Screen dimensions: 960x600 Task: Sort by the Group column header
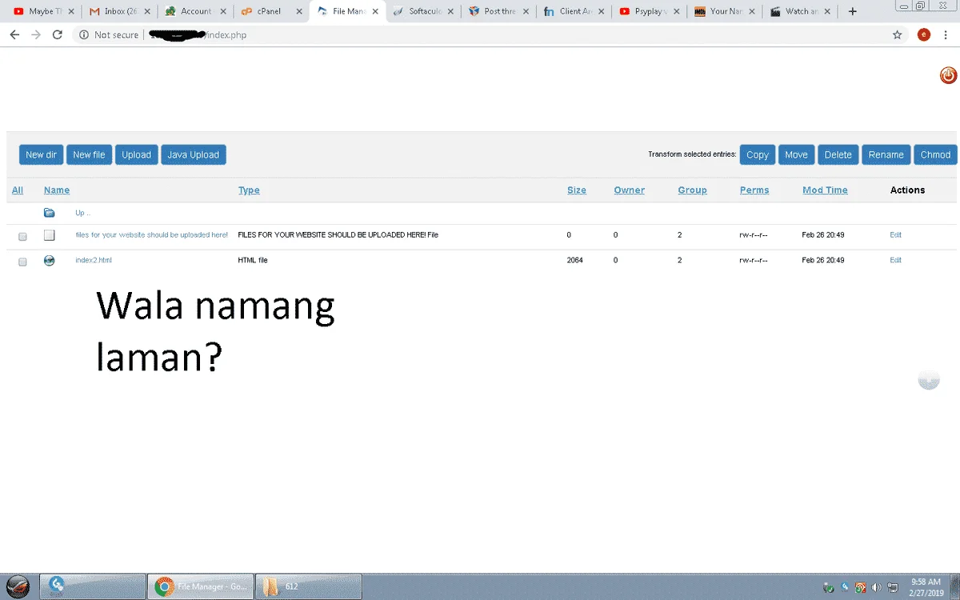tap(692, 190)
